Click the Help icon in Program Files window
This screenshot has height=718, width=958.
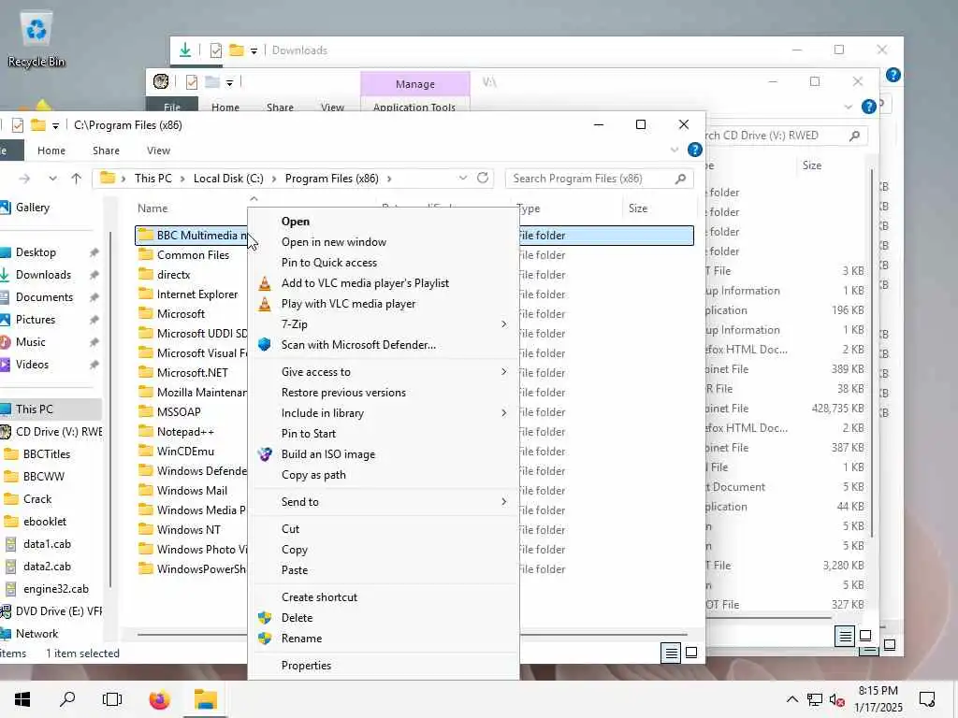coord(695,151)
